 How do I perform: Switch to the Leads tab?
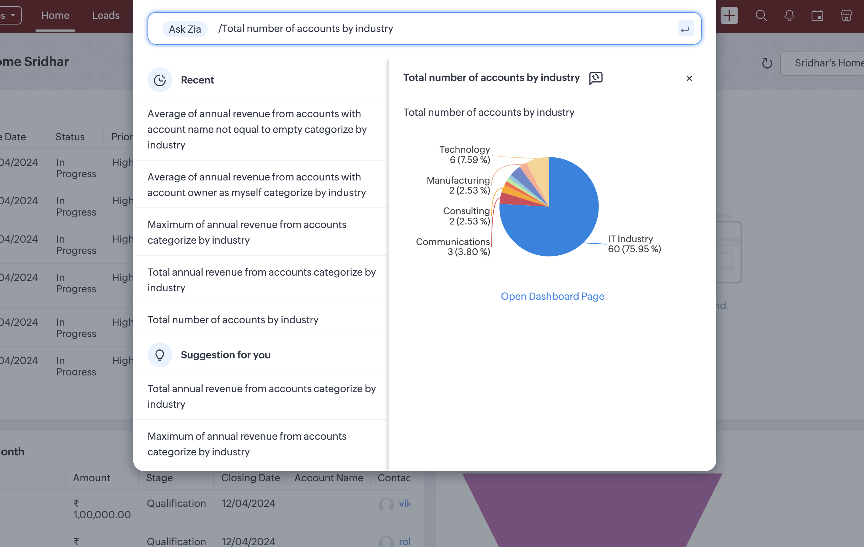pos(106,15)
